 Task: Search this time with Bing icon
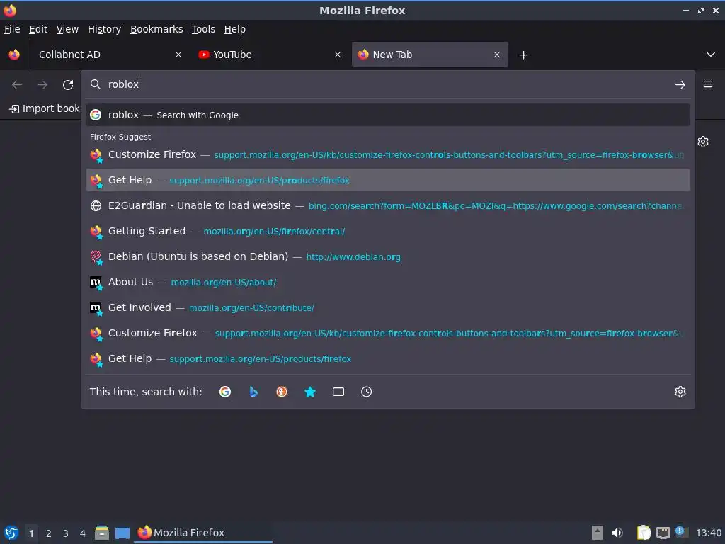253,392
